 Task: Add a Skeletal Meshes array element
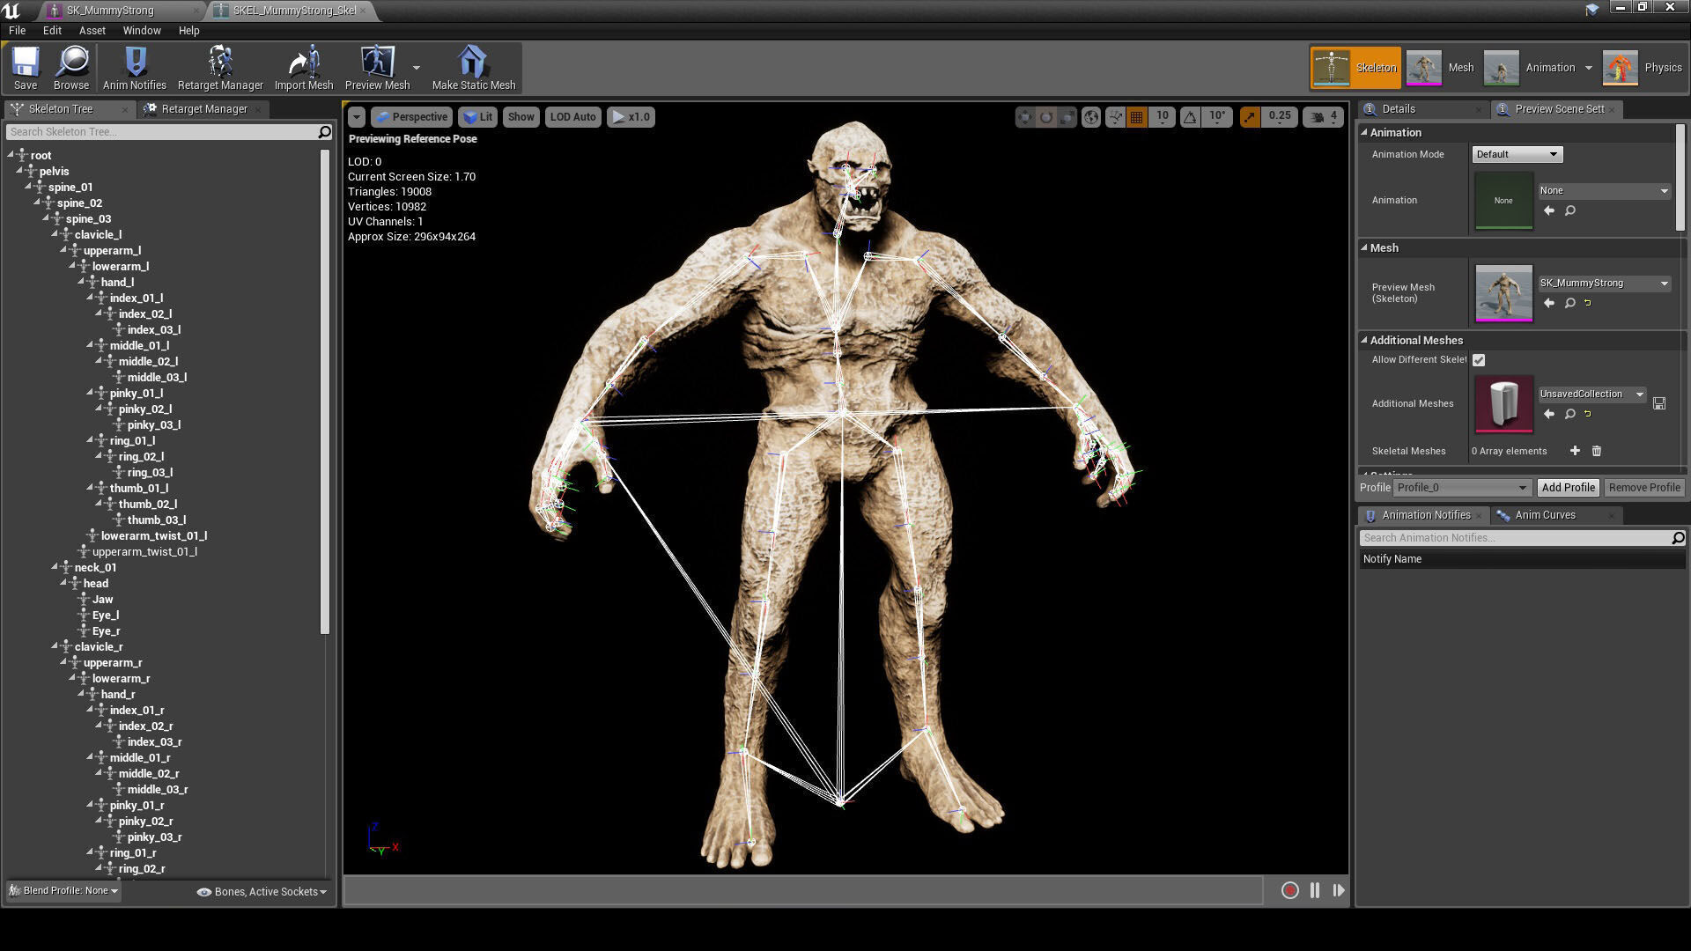[x=1575, y=451]
